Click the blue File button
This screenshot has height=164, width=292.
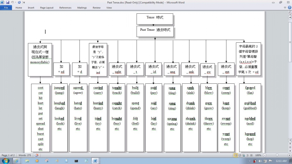coord(6,8)
